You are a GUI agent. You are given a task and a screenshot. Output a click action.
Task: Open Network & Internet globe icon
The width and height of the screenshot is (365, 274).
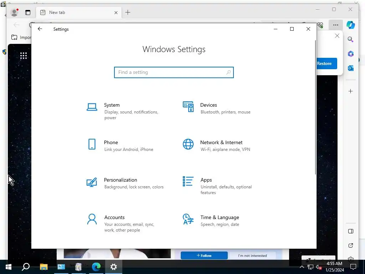188,144
